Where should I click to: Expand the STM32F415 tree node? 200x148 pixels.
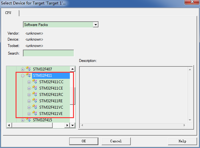tap(23, 120)
